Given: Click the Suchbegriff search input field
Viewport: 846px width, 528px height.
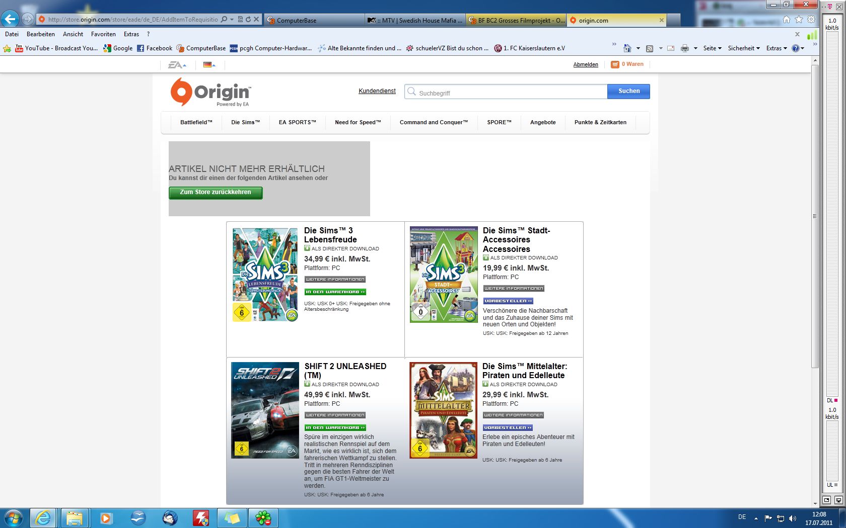Looking at the screenshot, I should [x=506, y=92].
